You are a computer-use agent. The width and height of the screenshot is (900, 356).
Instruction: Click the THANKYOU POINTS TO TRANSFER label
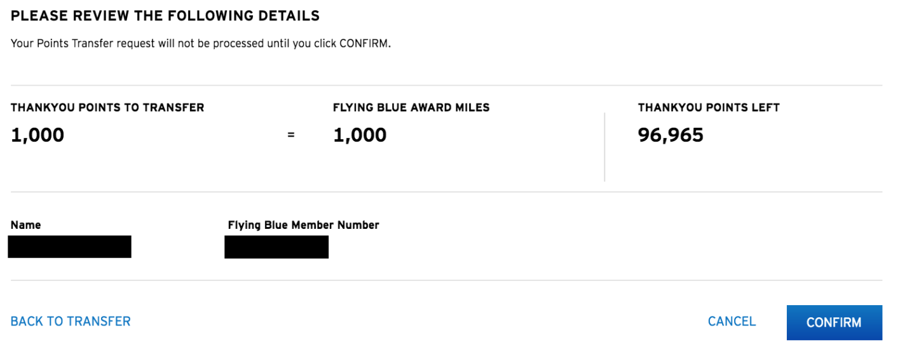click(x=107, y=108)
